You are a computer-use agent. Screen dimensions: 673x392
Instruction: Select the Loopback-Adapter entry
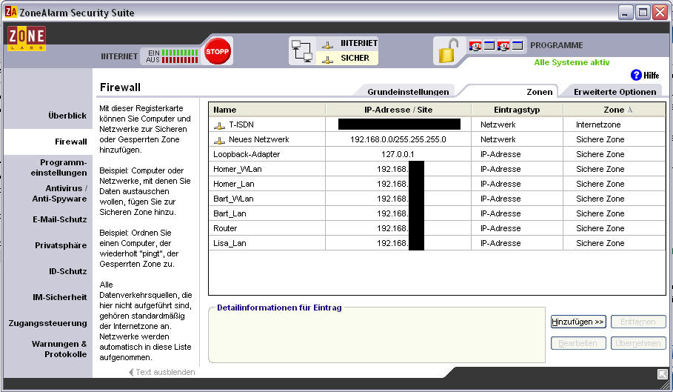pos(247,154)
